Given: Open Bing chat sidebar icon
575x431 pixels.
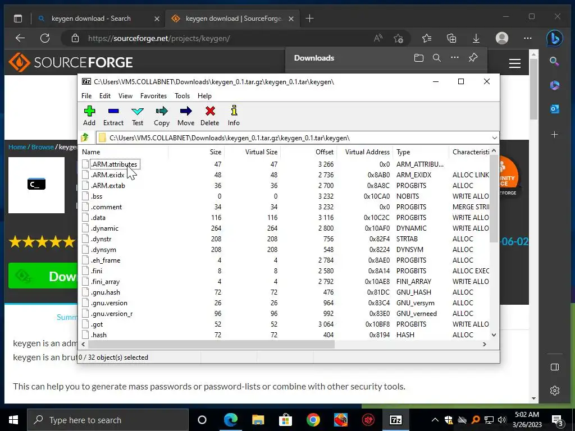Looking at the screenshot, I should (554, 38).
